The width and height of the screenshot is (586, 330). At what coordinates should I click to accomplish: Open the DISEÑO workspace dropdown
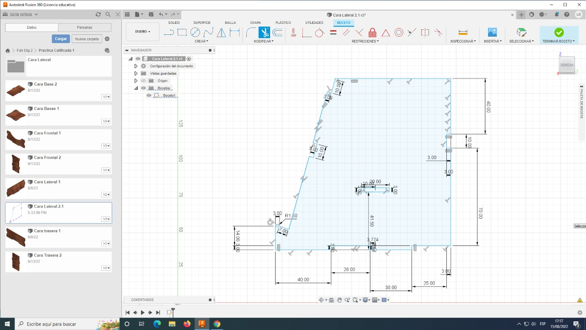coord(142,32)
